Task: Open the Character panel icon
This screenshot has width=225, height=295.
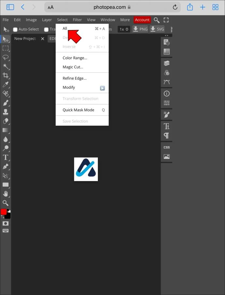Action: click(x=167, y=126)
